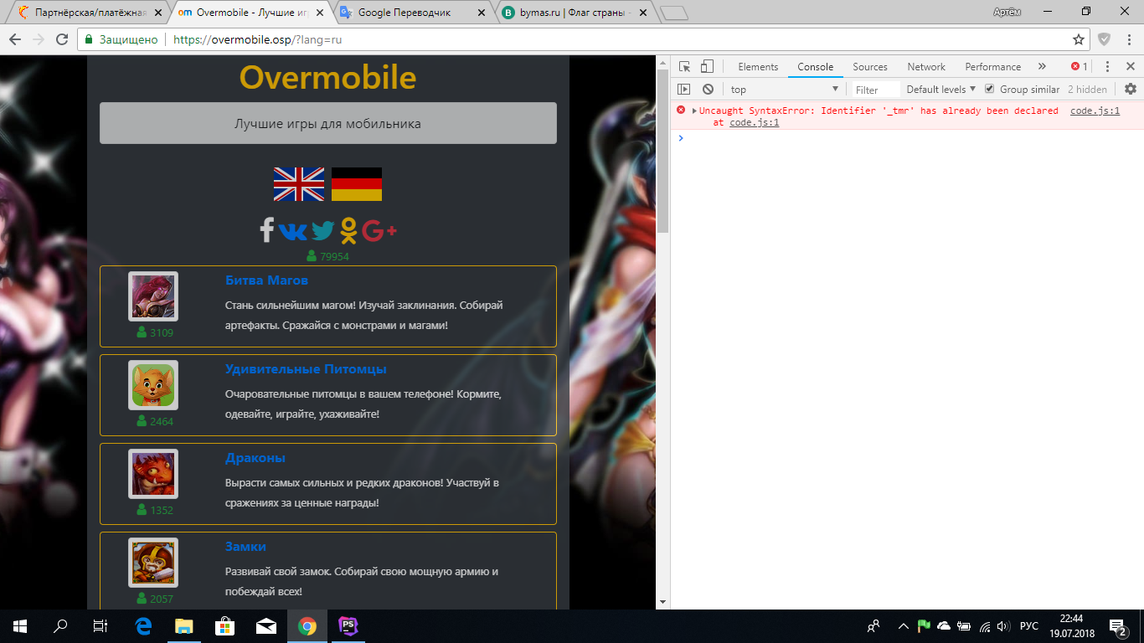
Task: Close the DevTools panel
Action: pos(1130,67)
